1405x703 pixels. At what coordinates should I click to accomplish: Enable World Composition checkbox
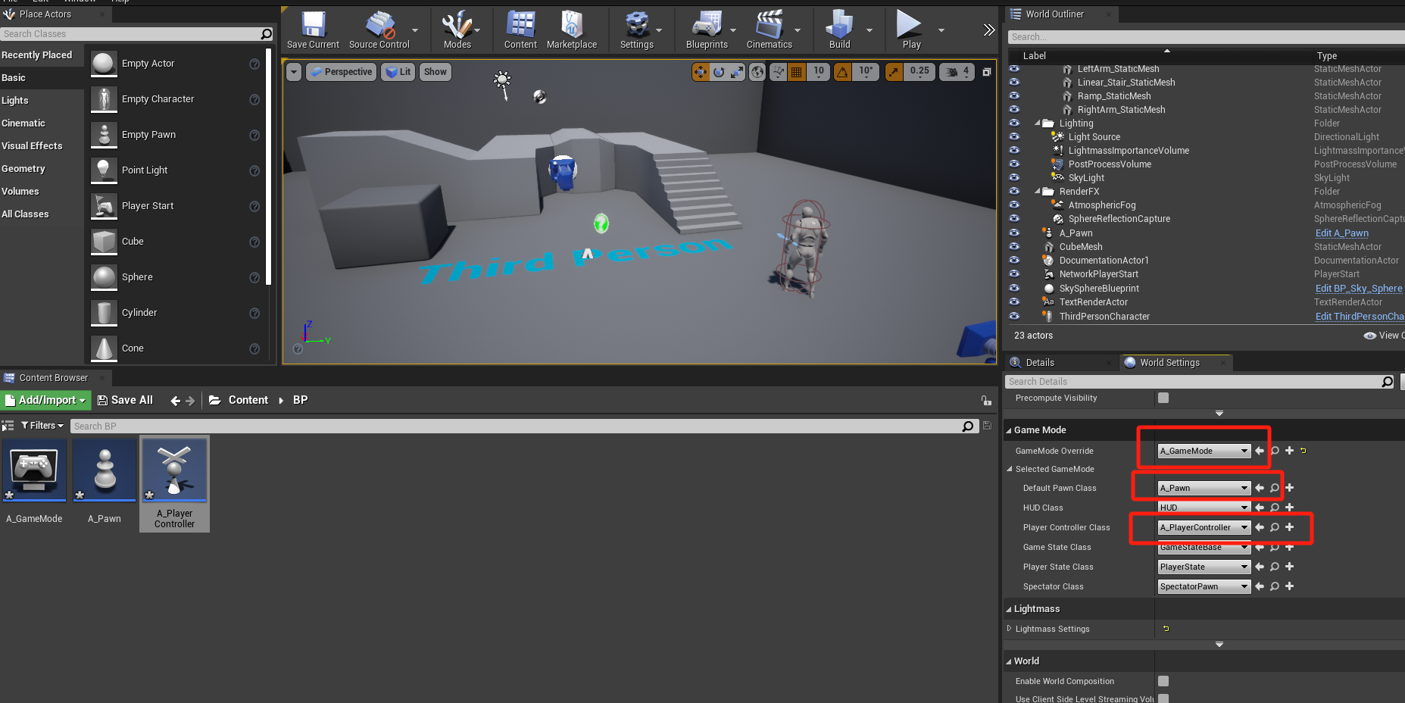(1163, 681)
